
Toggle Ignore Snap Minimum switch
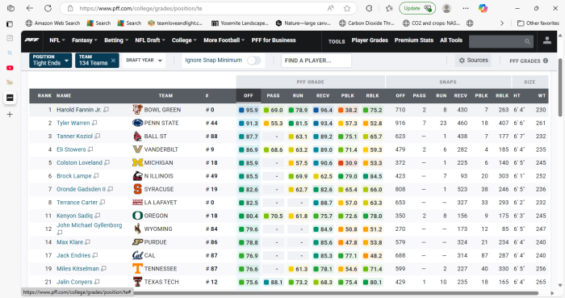pyautogui.click(x=253, y=61)
